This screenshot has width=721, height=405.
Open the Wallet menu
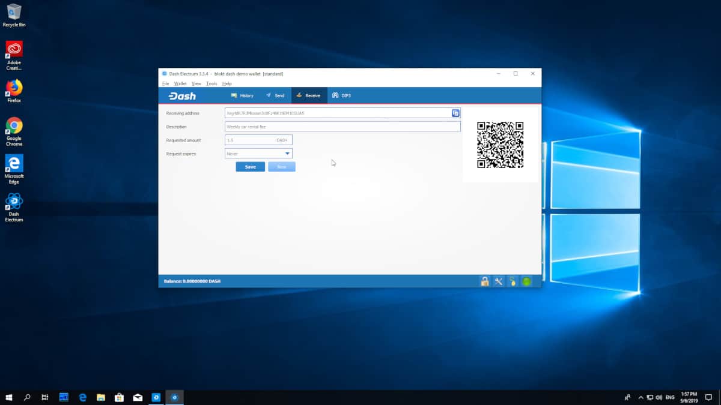click(180, 83)
